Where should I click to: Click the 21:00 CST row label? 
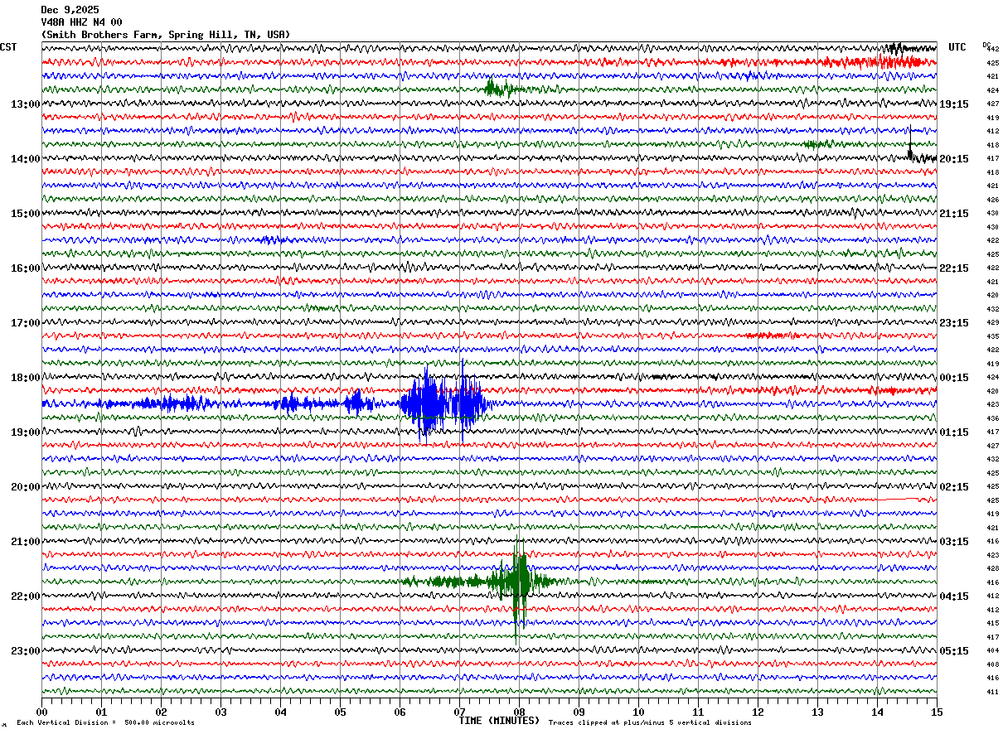tap(26, 542)
